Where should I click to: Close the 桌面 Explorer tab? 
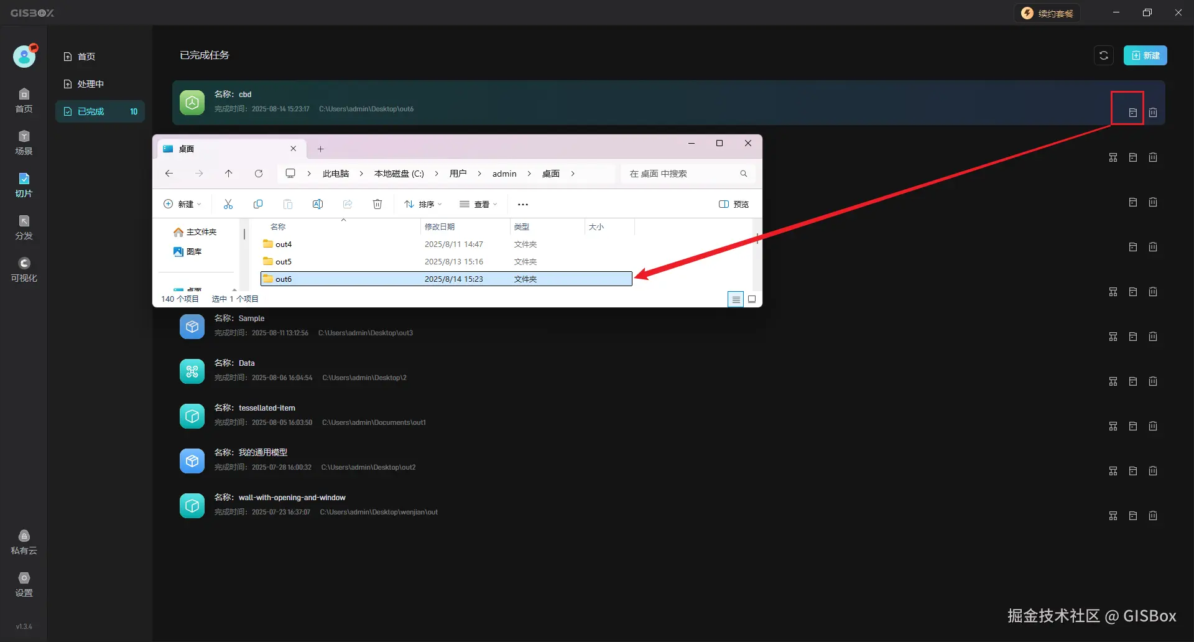tap(293, 149)
